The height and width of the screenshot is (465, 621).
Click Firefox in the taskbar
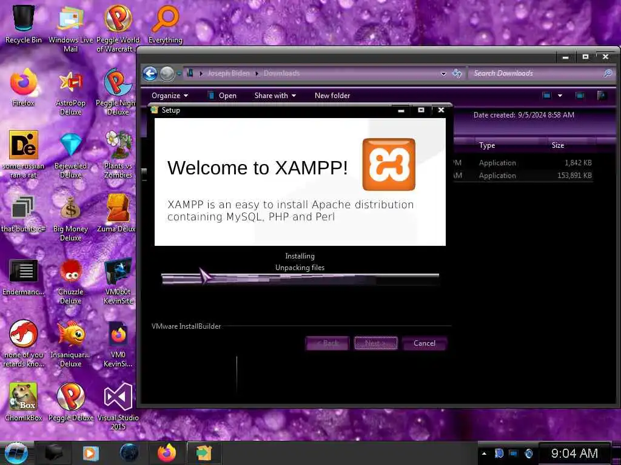pyautogui.click(x=167, y=453)
